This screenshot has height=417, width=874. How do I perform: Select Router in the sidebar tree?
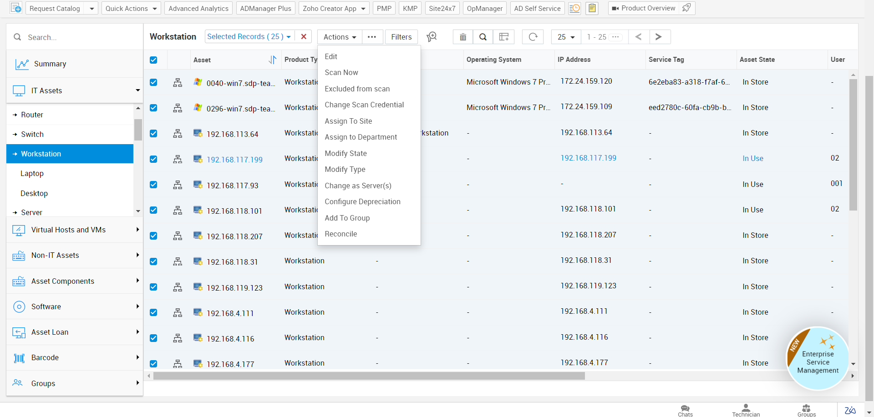click(x=32, y=115)
